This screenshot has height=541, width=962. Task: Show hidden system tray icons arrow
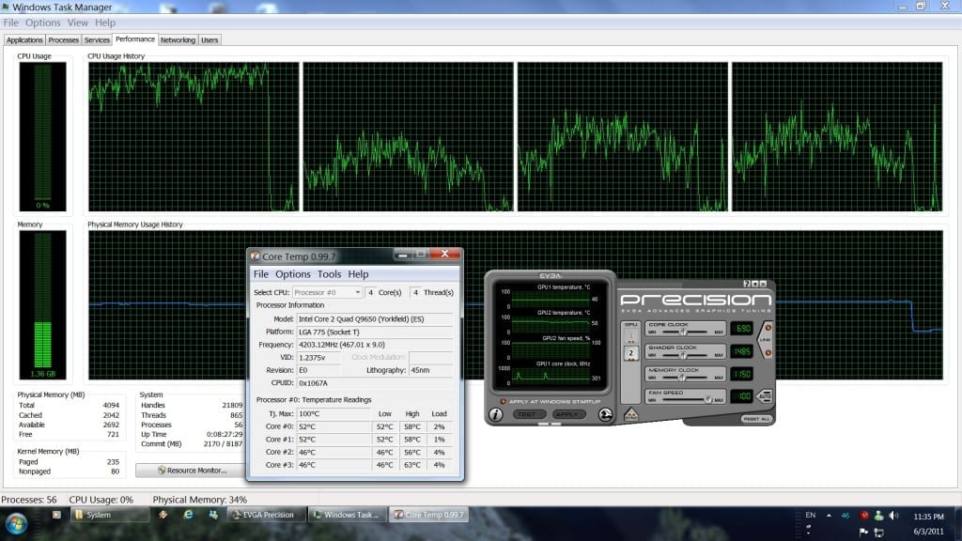(x=828, y=515)
